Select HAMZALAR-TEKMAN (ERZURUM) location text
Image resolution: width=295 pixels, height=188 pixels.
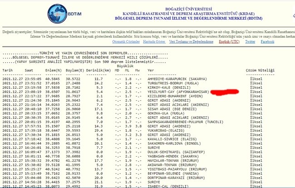click(x=173, y=161)
